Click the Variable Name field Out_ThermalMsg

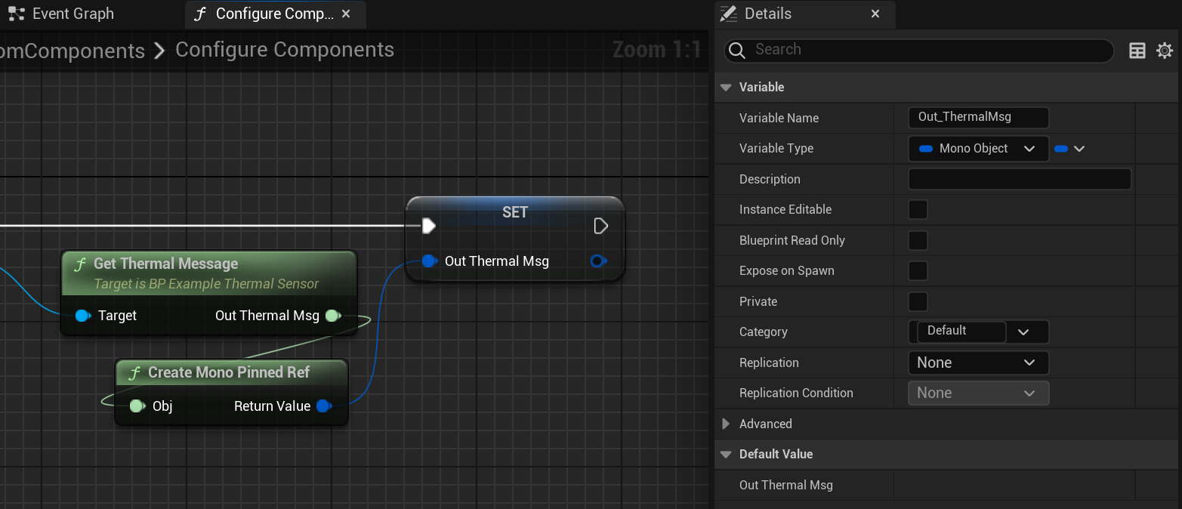pos(978,117)
